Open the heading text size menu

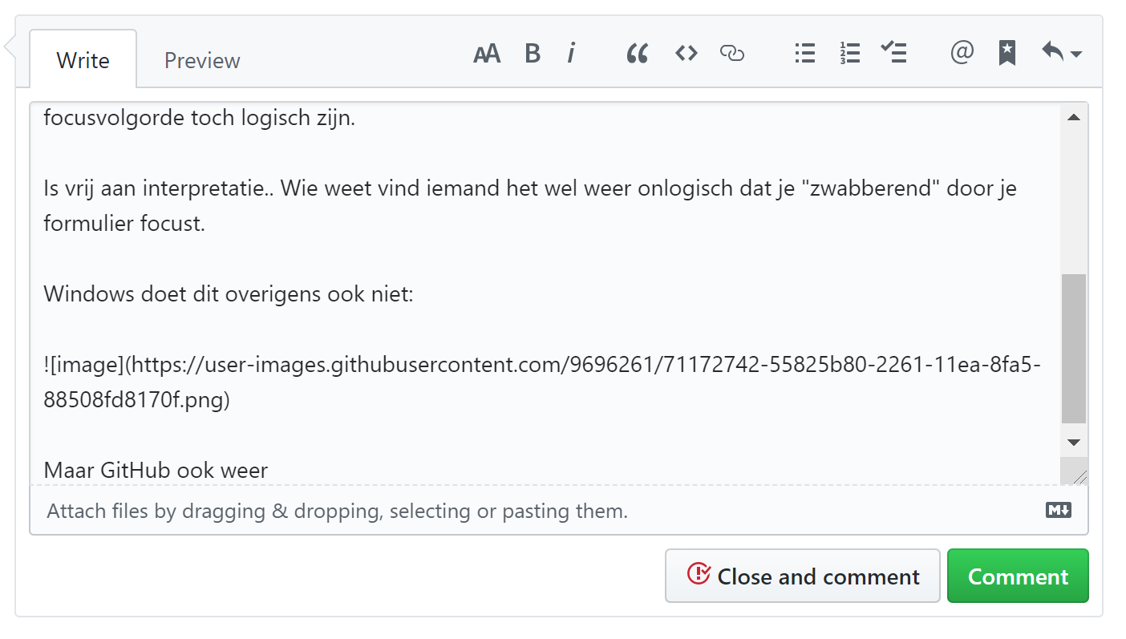[486, 53]
